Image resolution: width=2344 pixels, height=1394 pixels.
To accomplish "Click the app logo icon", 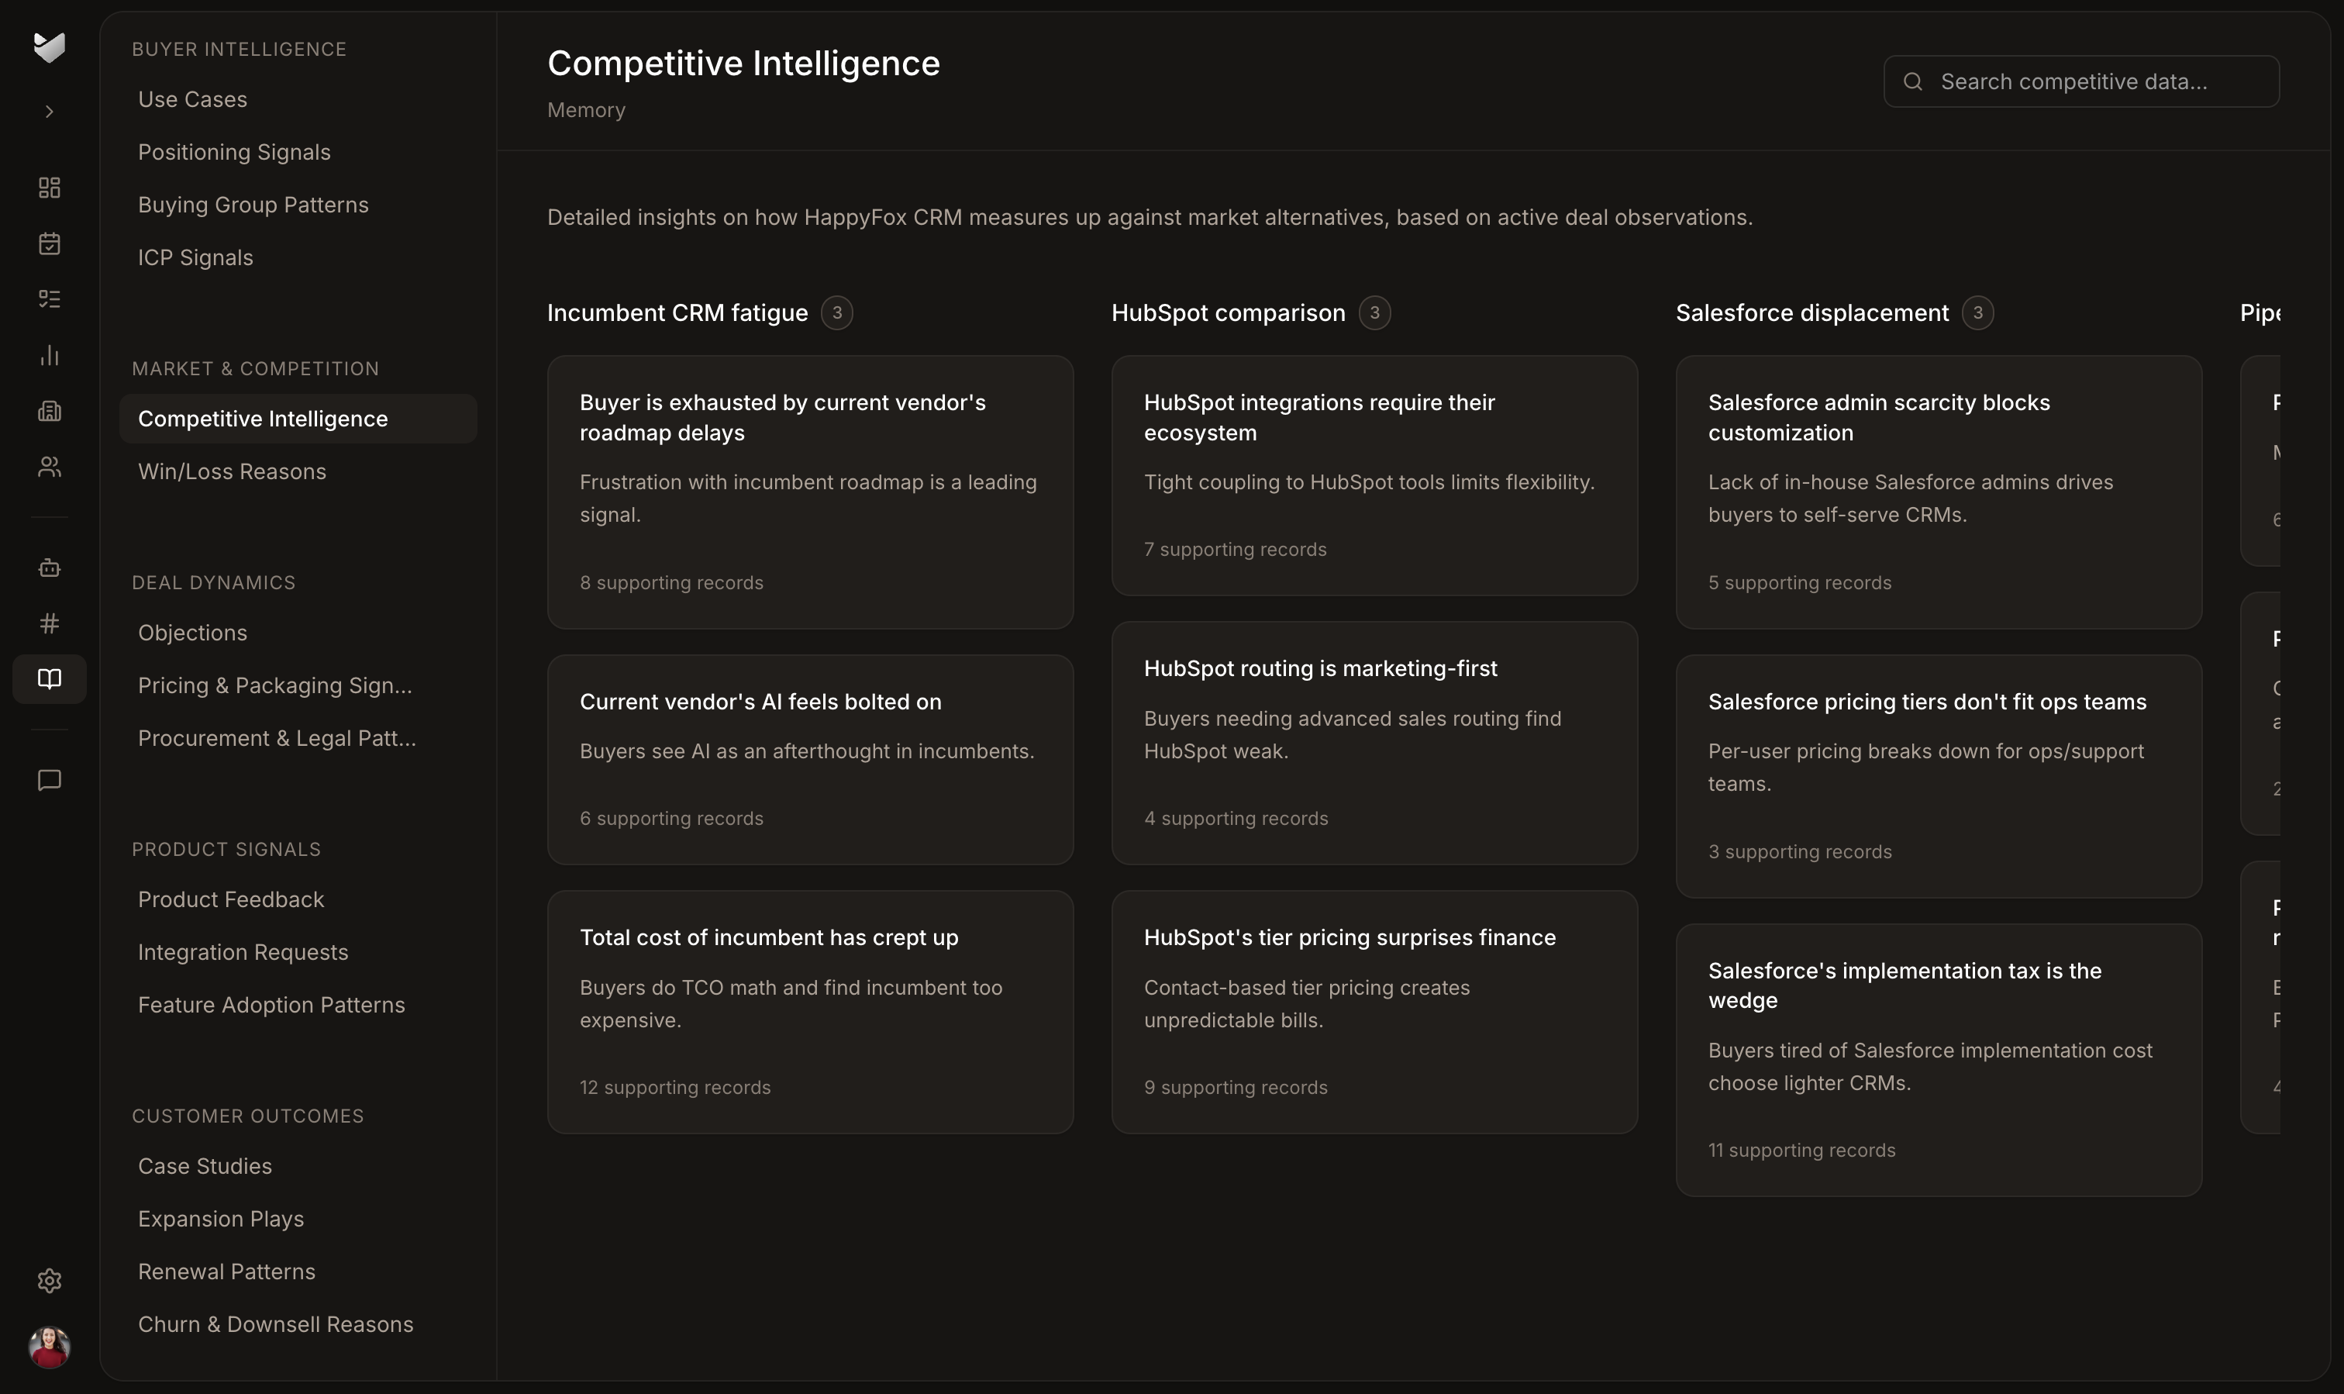I will click(49, 47).
